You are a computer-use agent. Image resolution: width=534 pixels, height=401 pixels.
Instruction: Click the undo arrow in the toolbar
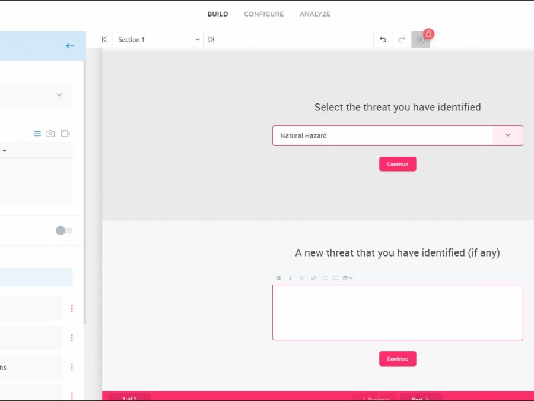(x=383, y=40)
